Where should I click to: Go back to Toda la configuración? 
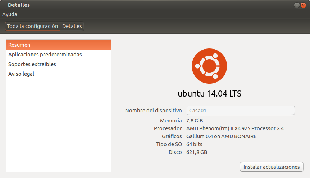tap(33, 26)
